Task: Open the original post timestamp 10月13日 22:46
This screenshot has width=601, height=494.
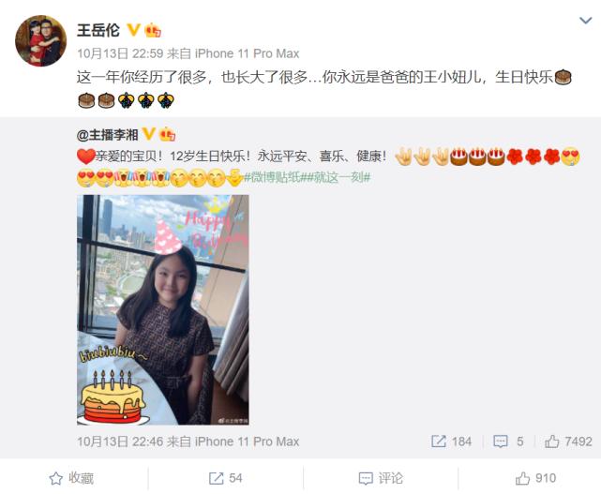Action: (120, 442)
